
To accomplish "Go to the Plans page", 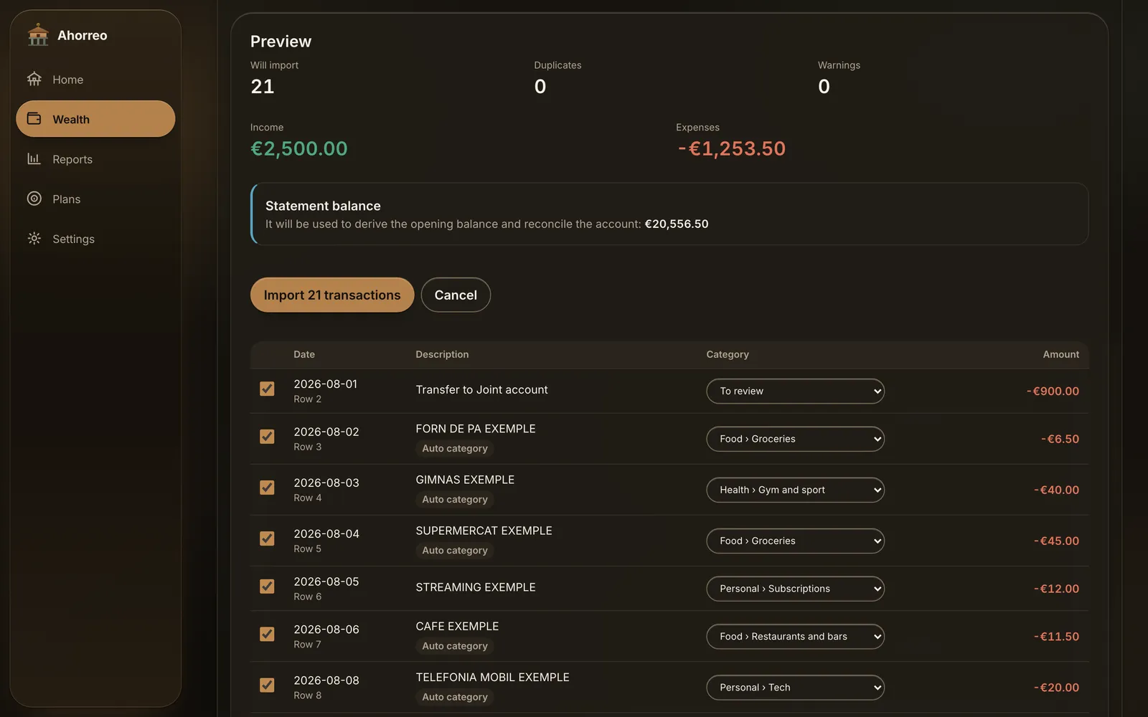I will pyautogui.click(x=95, y=199).
